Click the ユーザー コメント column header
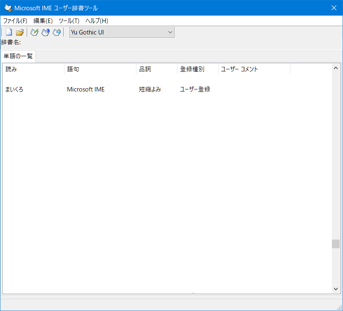 [254, 69]
